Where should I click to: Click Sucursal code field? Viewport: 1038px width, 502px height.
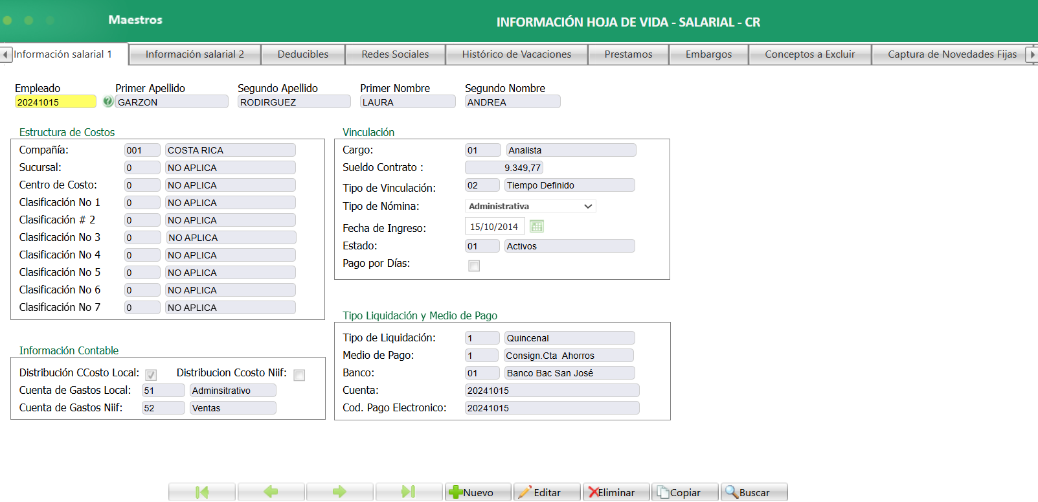point(142,168)
